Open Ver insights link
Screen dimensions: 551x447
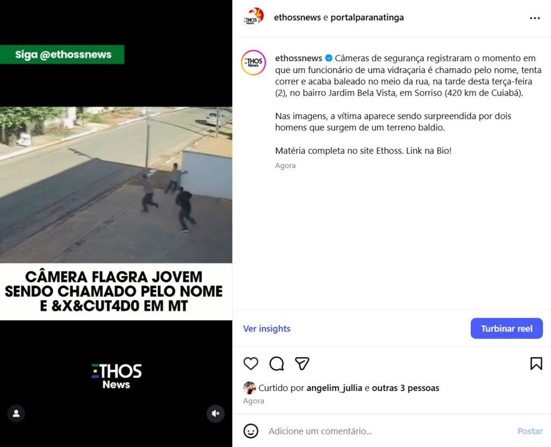tap(267, 328)
